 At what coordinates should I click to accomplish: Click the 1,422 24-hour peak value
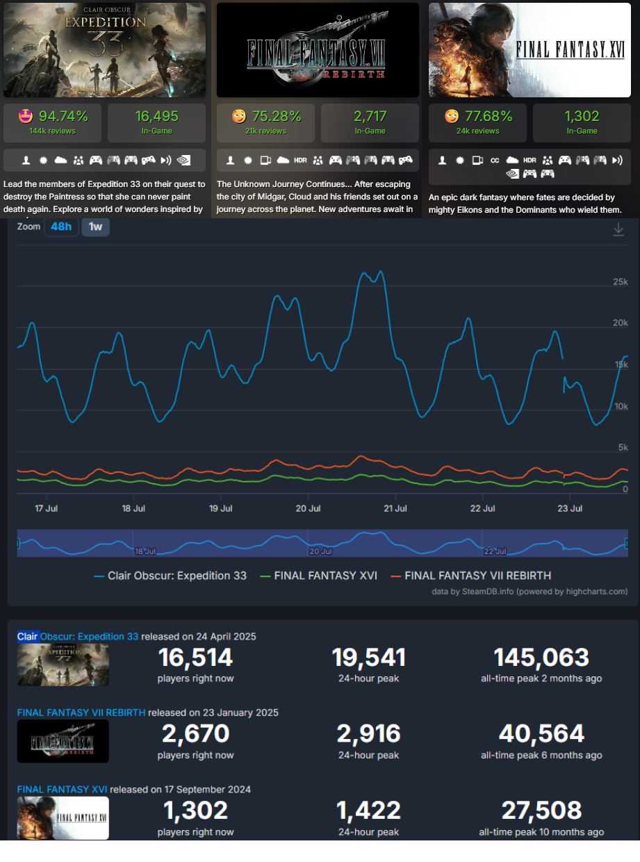pyautogui.click(x=368, y=811)
